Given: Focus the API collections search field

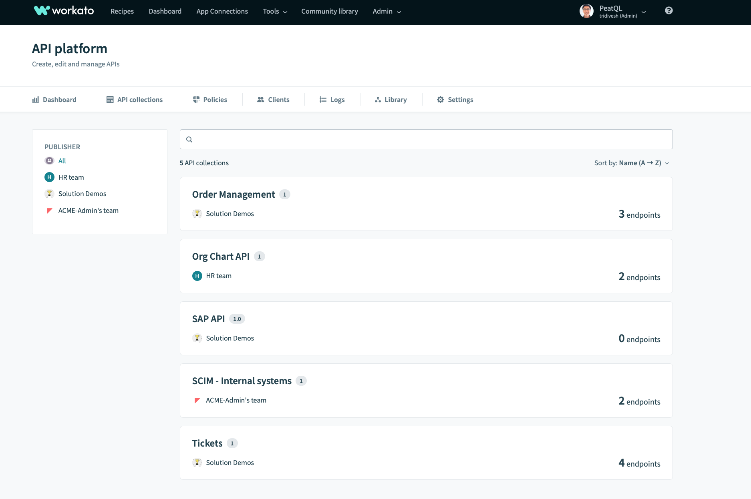Looking at the screenshot, I should click(426, 139).
